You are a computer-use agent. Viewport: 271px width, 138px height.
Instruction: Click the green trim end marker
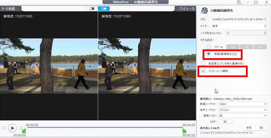pyautogui.click(x=184, y=131)
